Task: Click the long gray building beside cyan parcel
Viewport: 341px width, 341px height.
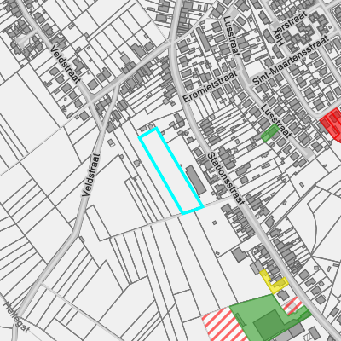Action: (196, 181)
